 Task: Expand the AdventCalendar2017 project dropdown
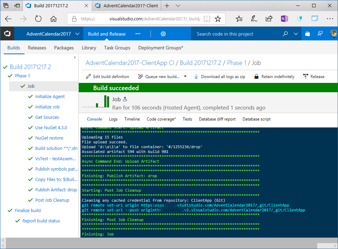pos(77,34)
